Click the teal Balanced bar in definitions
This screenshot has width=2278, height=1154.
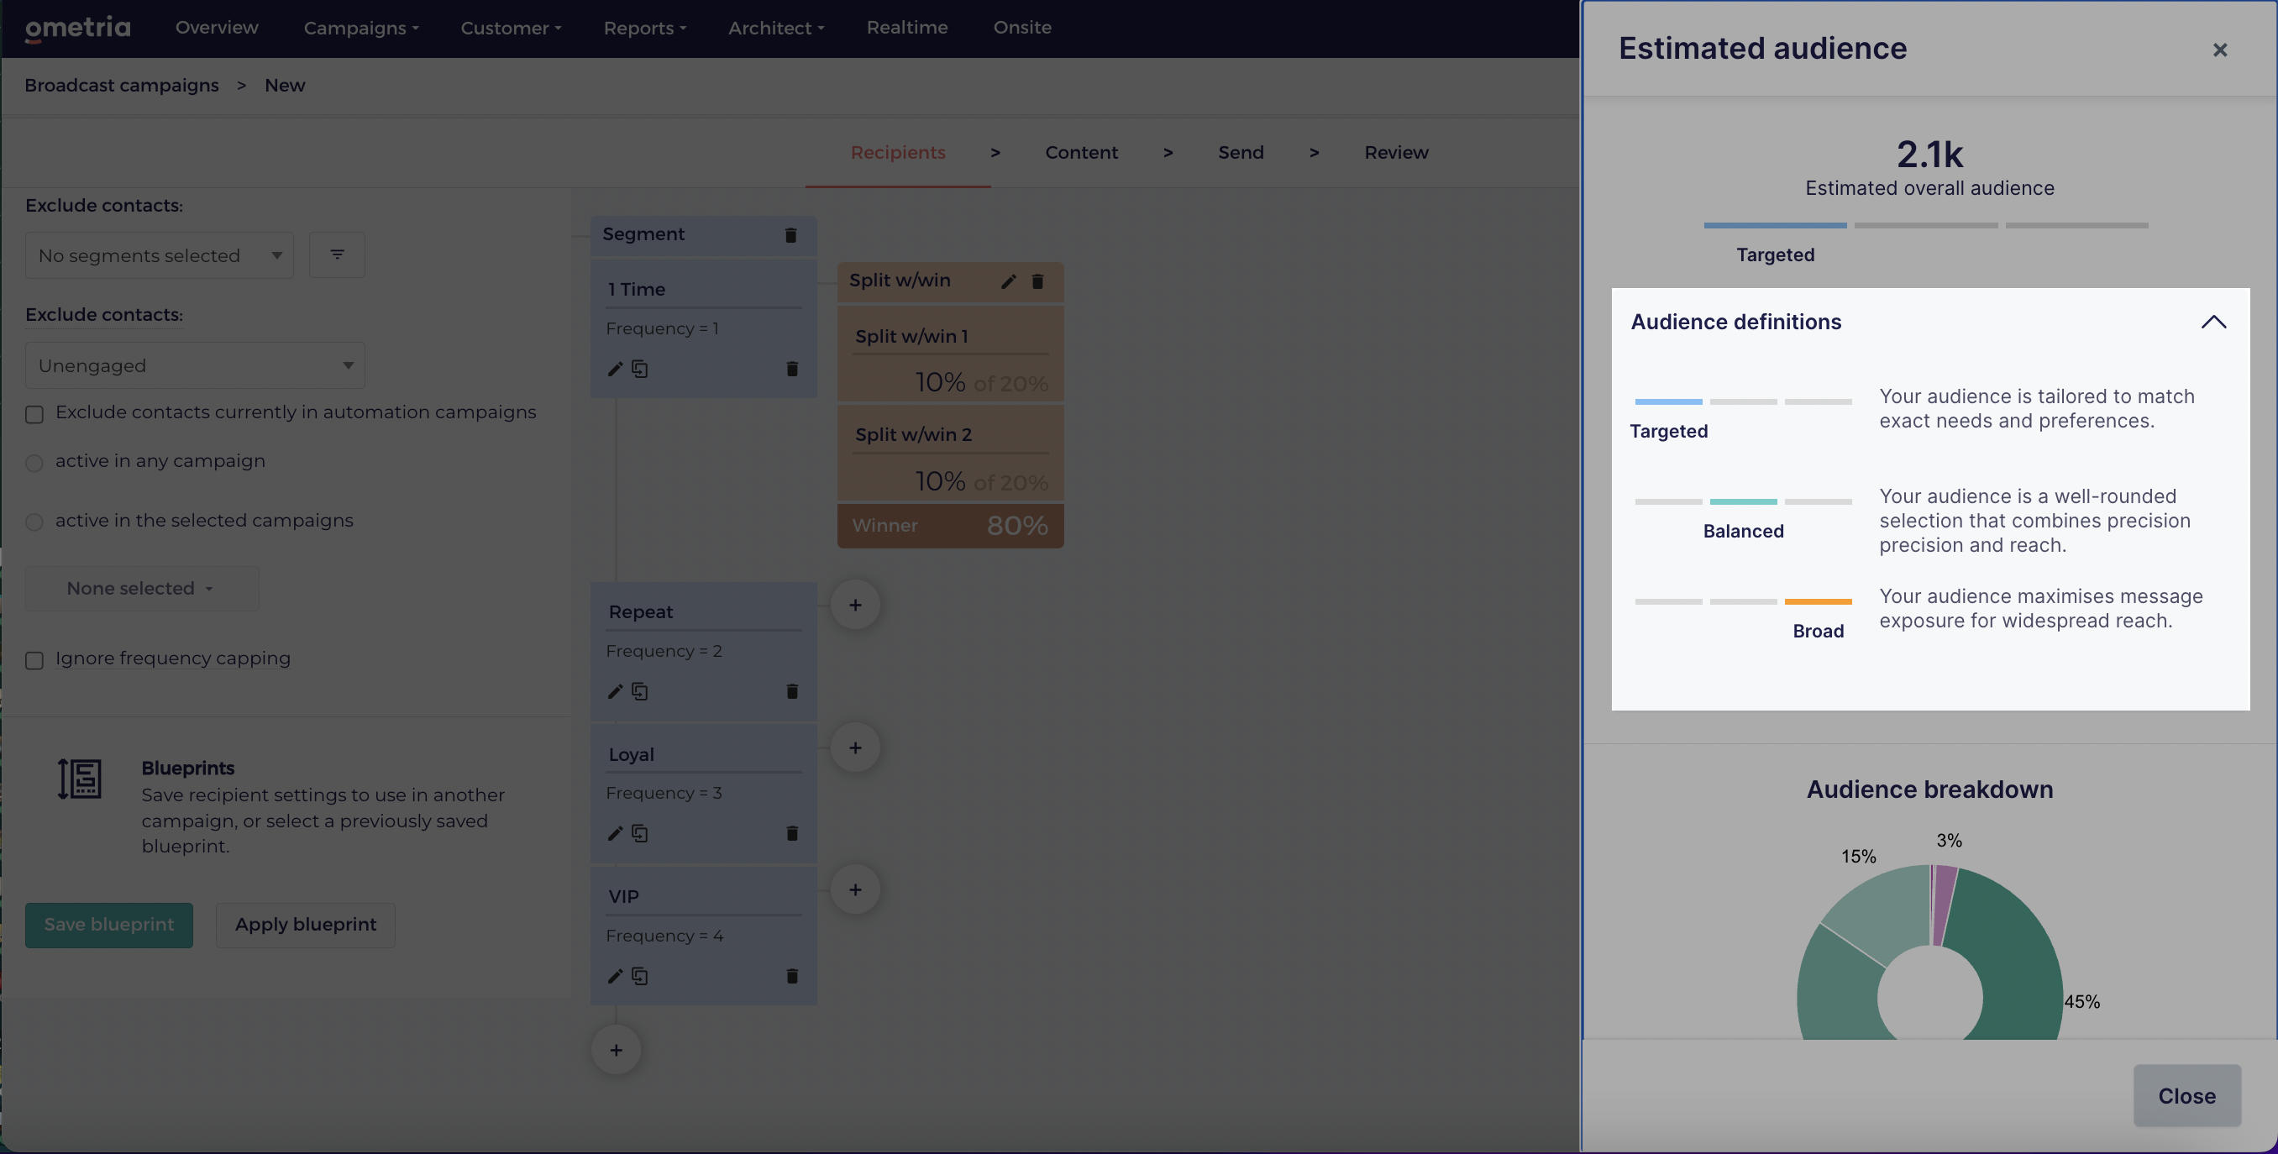[x=1743, y=501]
